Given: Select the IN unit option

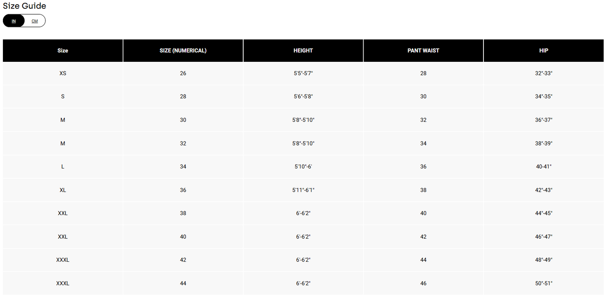Looking at the screenshot, I should [14, 21].
